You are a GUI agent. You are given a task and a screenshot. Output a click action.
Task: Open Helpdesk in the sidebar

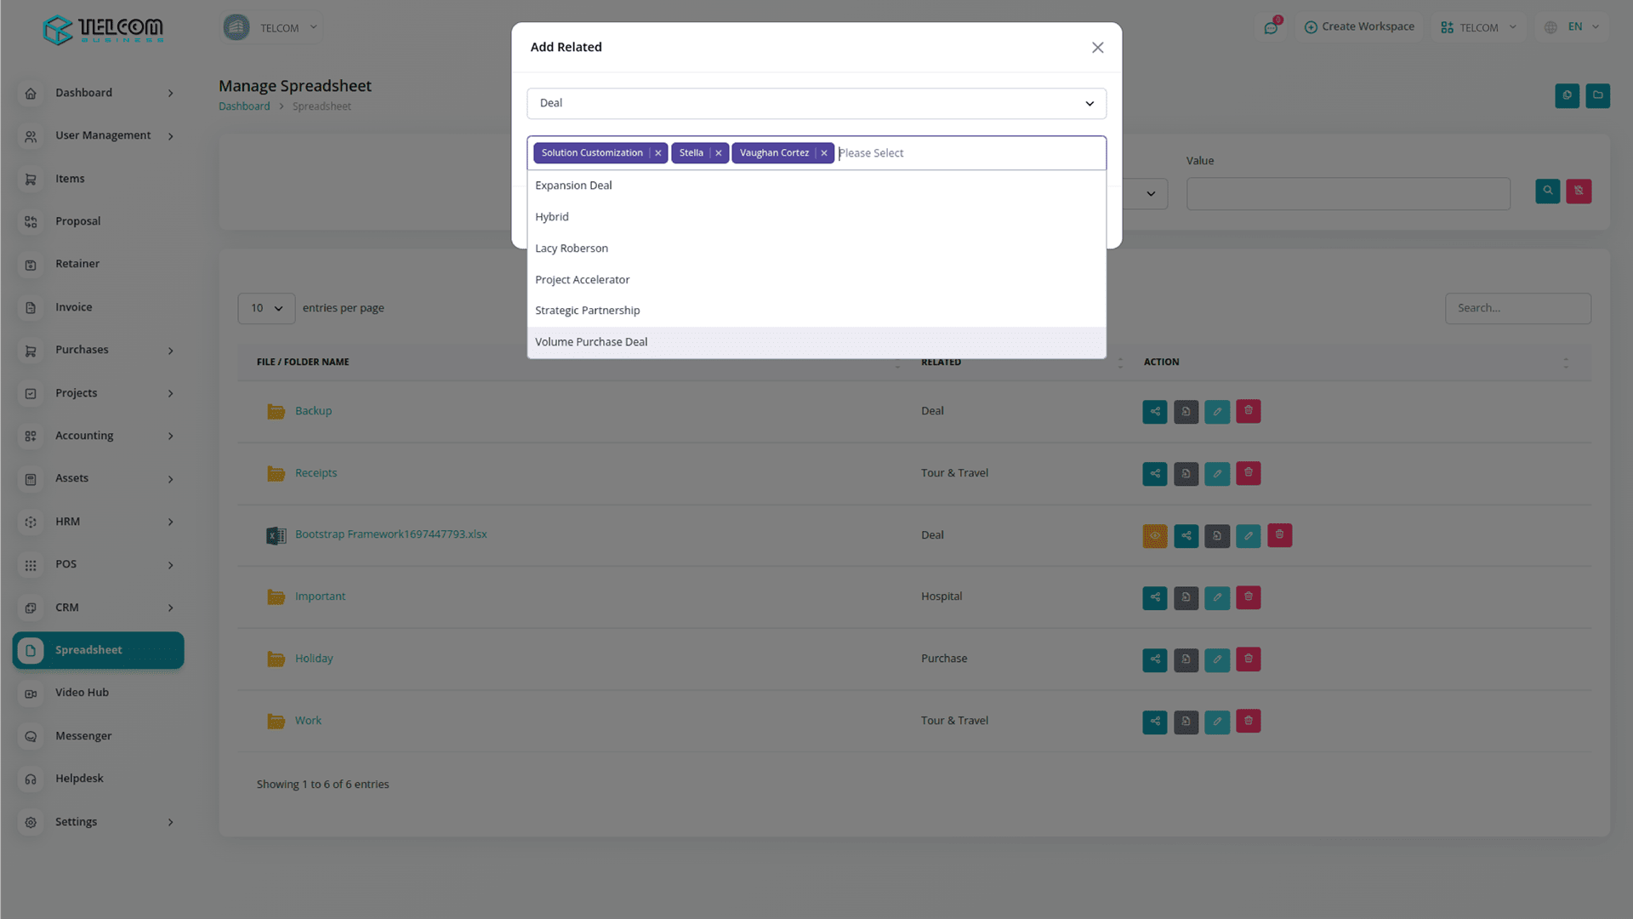pos(79,779)
